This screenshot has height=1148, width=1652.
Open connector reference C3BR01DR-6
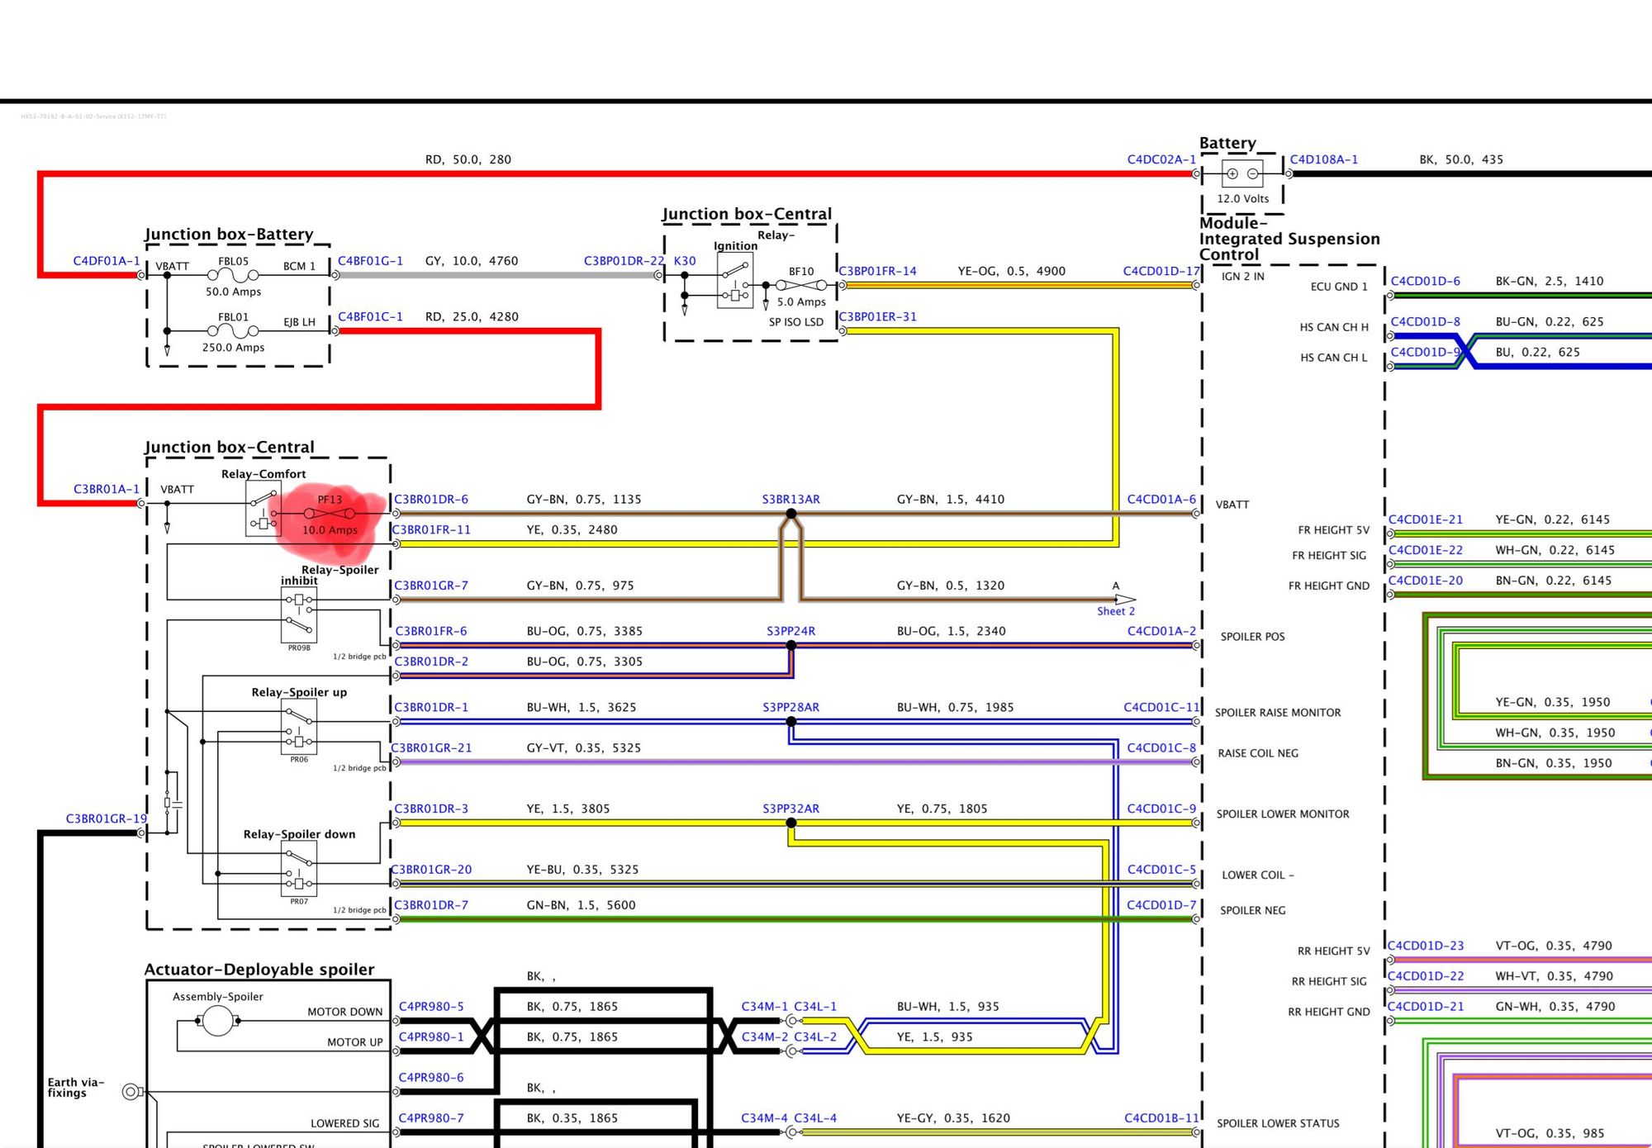431,499
